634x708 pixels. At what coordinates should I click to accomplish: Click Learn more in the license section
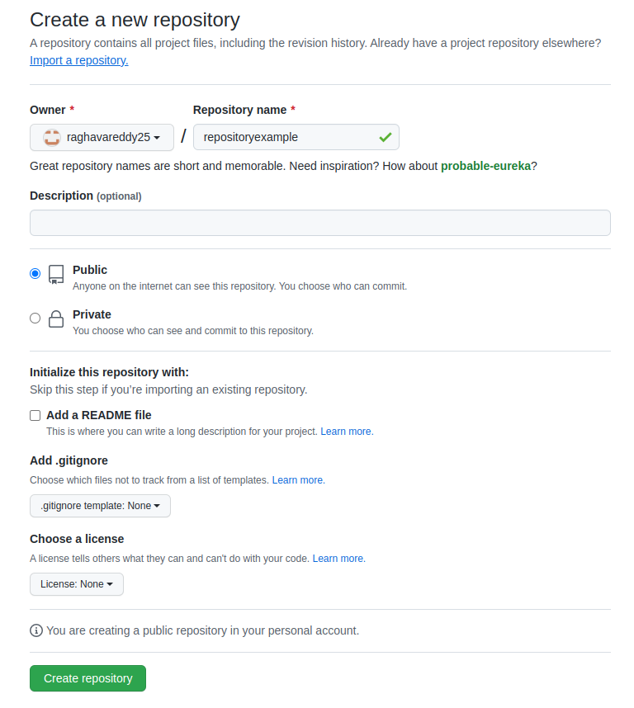338,558
